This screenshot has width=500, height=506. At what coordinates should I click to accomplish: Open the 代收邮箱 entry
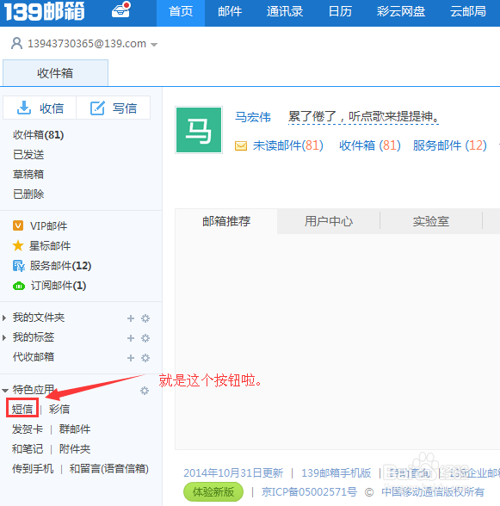click(34, 357)
